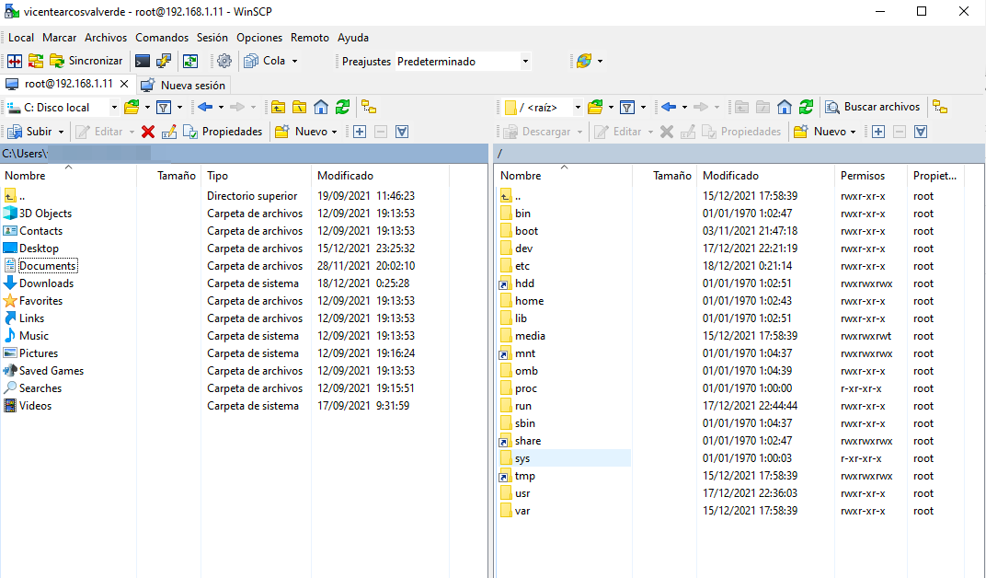Click Buscar archivos button
Image resolution: width=986 pixels, height=578 pixels.
coord(873,107)
